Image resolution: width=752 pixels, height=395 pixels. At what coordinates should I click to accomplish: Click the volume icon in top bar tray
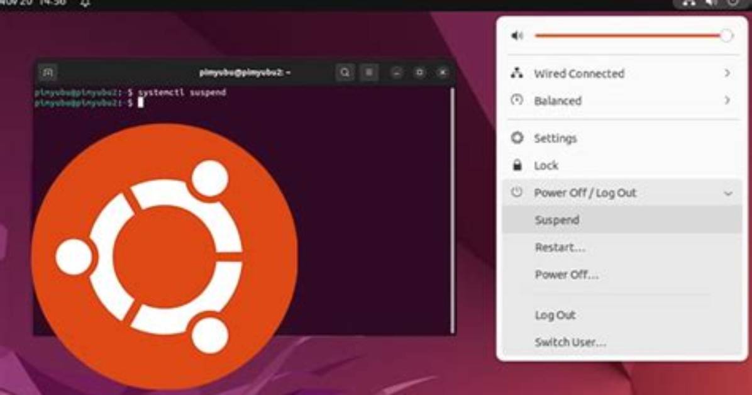tap(711, 3)
